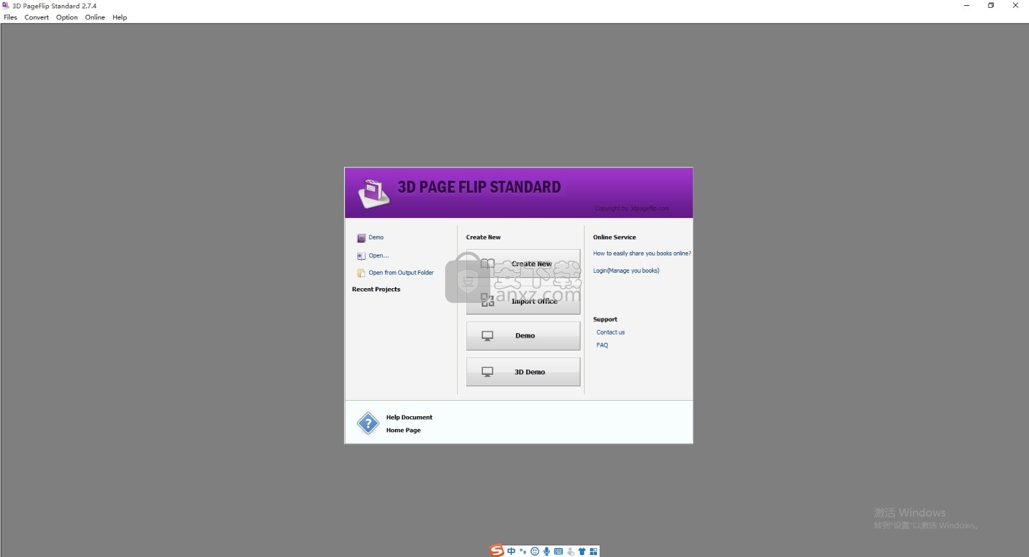Click the open book icon on Create New
The width and height of the screenshot is (1029, 557).
[x=487, y=264]
